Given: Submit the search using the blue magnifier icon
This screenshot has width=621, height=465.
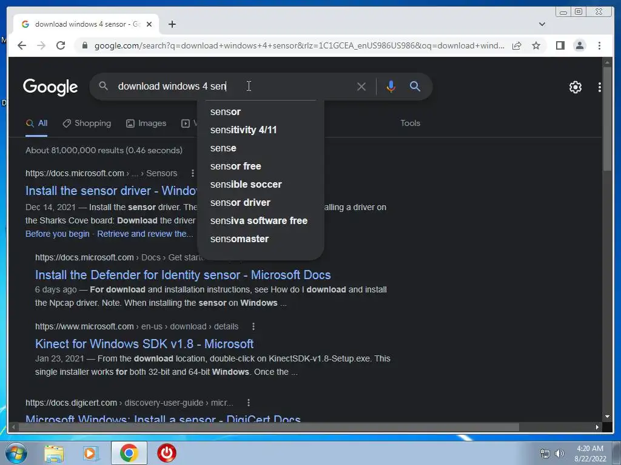Looking at the screenshot, I should pyautogui.click(x=415, y=86).
